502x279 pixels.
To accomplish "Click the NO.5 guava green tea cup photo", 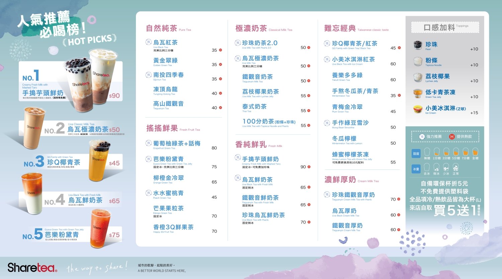I will [x=100, y=228].
